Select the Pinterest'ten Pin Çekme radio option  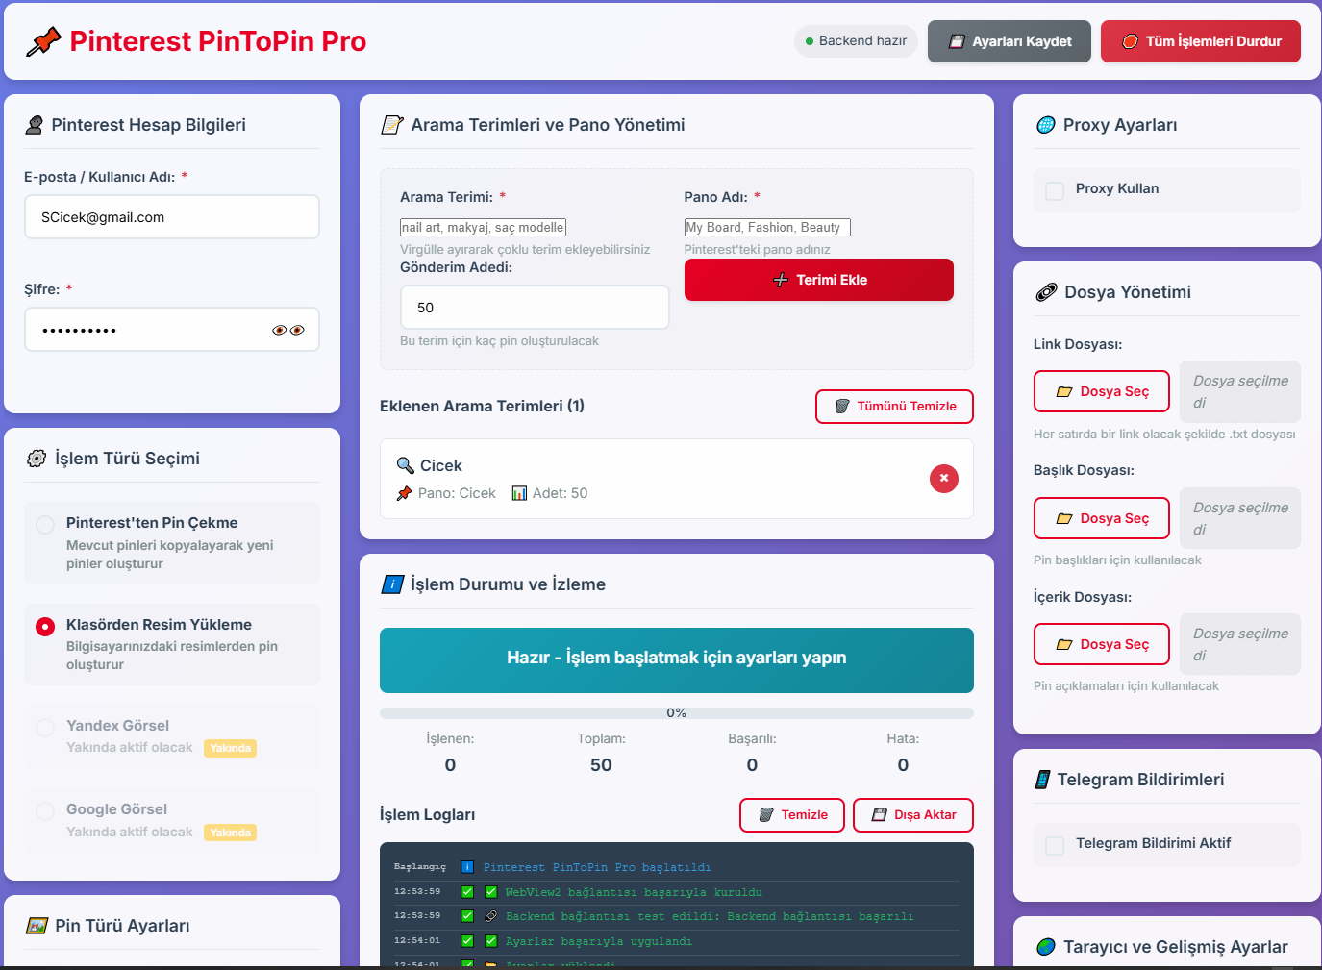(x=45, y=524)
